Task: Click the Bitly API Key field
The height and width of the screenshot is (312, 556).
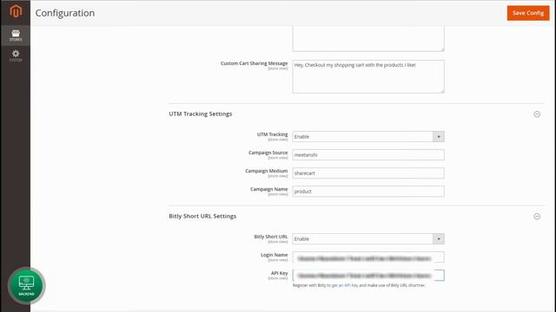Action: click(368, 276)
